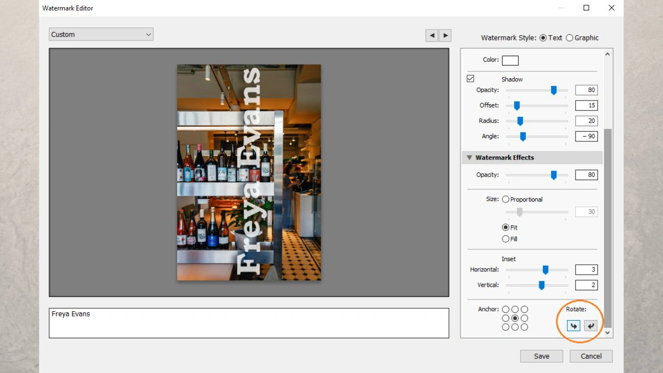Uncheck the Shadow checkbox

(x=470, y=79)
